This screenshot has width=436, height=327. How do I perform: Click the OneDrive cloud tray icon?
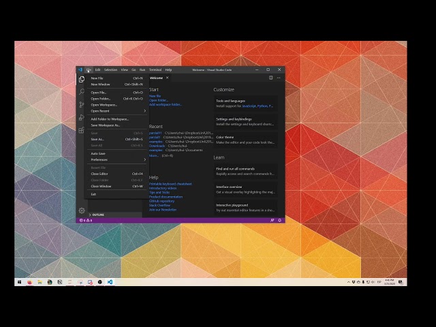(x=358, y=282)
